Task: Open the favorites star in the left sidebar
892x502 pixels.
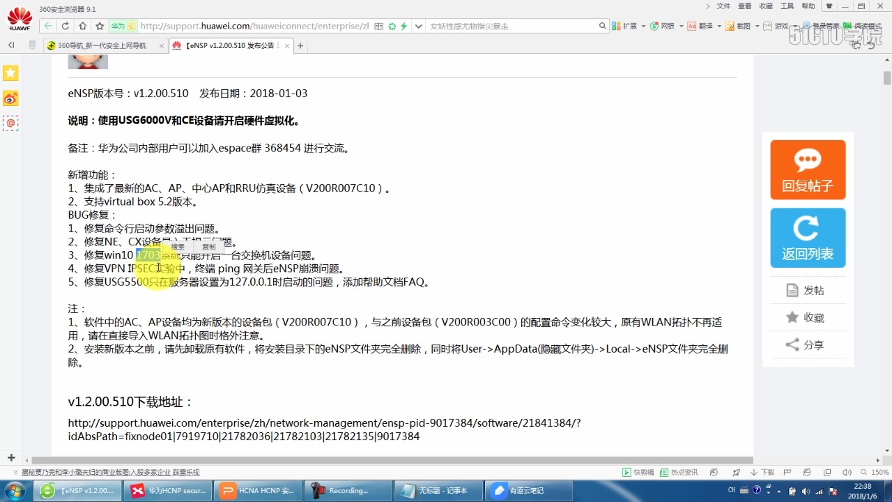Action: click(x=10, y=73)
